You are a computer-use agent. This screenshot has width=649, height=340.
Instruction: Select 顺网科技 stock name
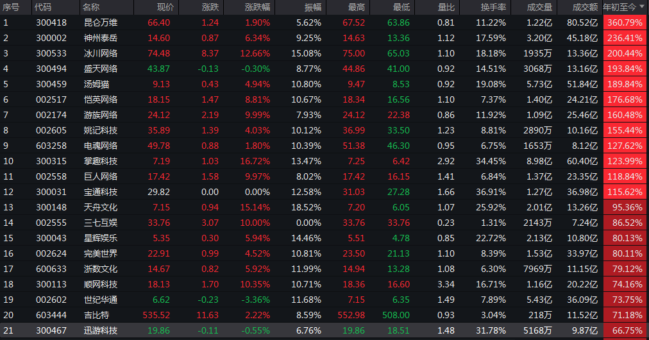pyautogui.click(x=101, y=284)
